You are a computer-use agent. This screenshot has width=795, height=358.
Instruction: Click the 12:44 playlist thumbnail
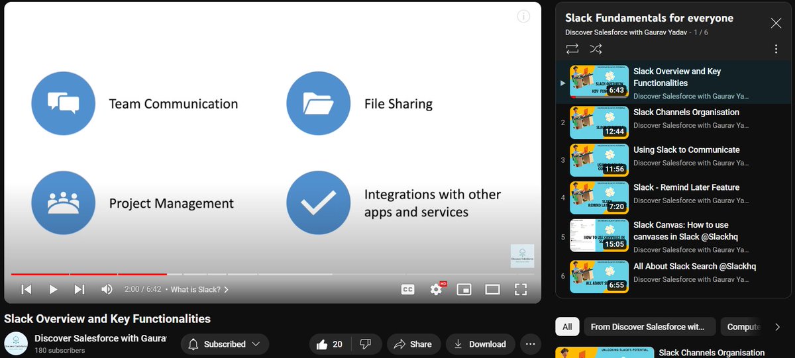click(600, 122)
